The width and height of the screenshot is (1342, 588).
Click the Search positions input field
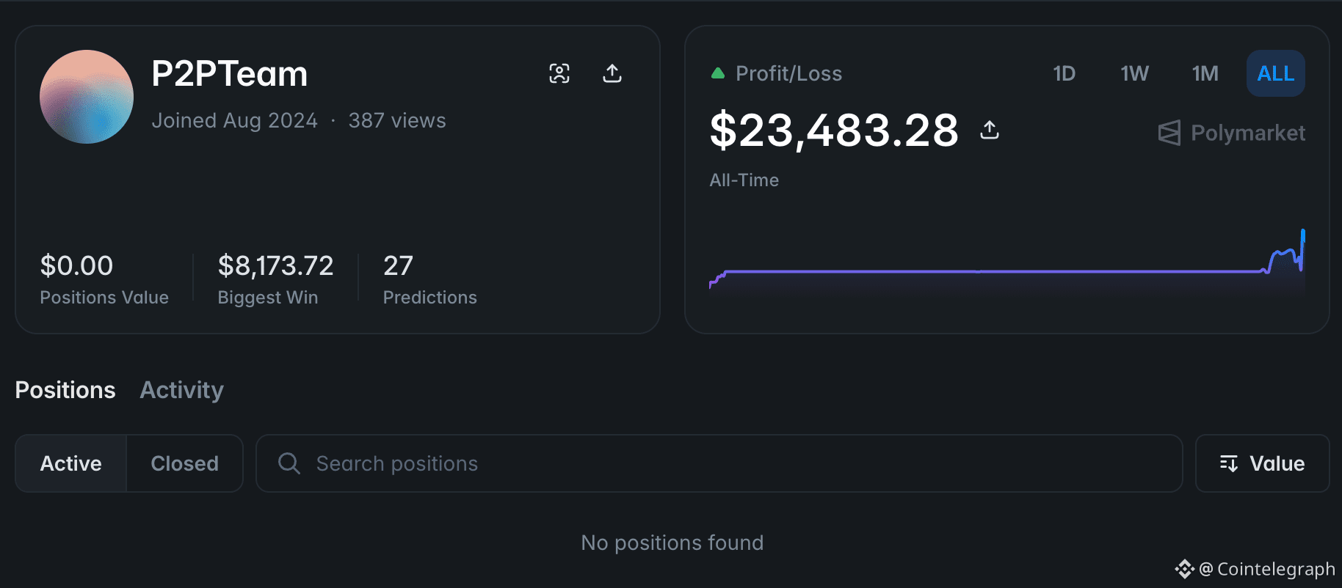coord(734,463)
